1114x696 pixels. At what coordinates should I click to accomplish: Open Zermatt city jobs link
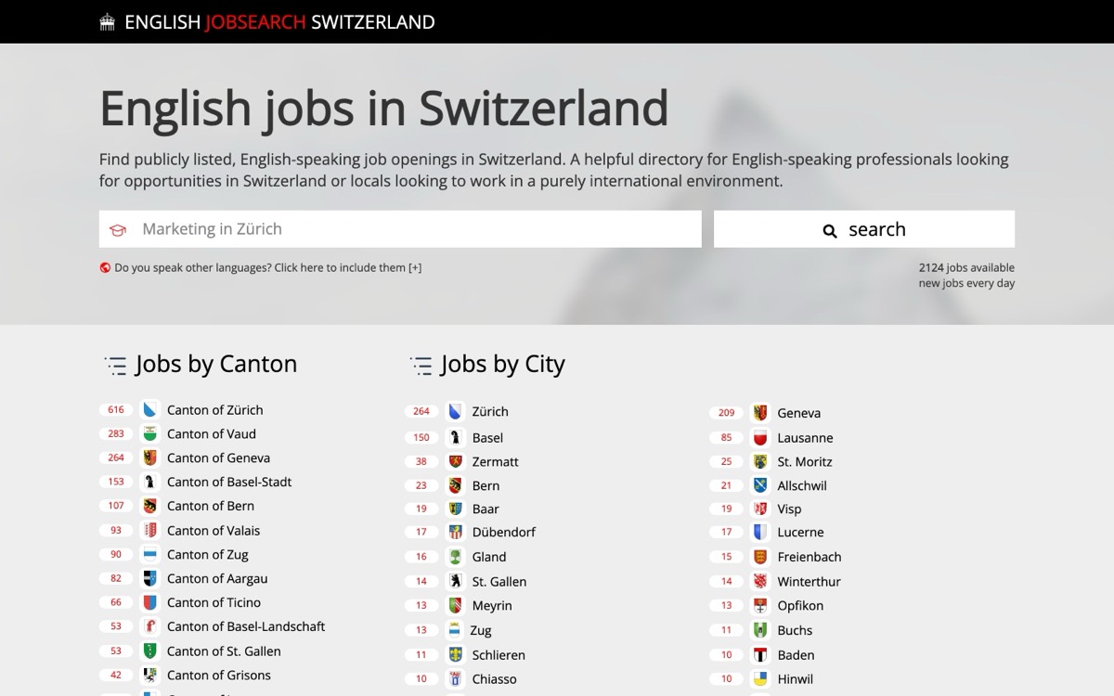pyautogui.click(x=495, y=461)
